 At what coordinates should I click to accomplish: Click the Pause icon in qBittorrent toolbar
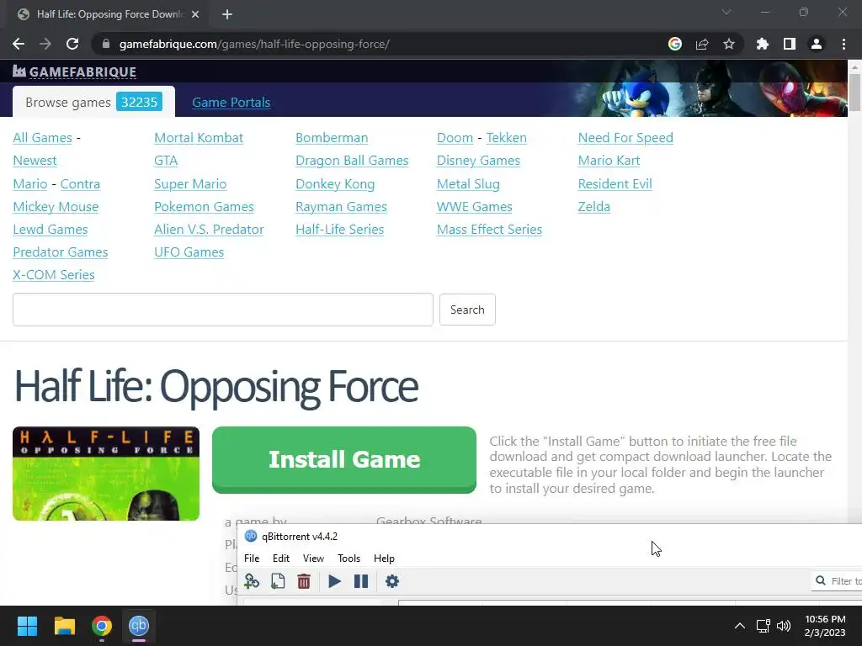pyautogui.click(x=361, y=581)
